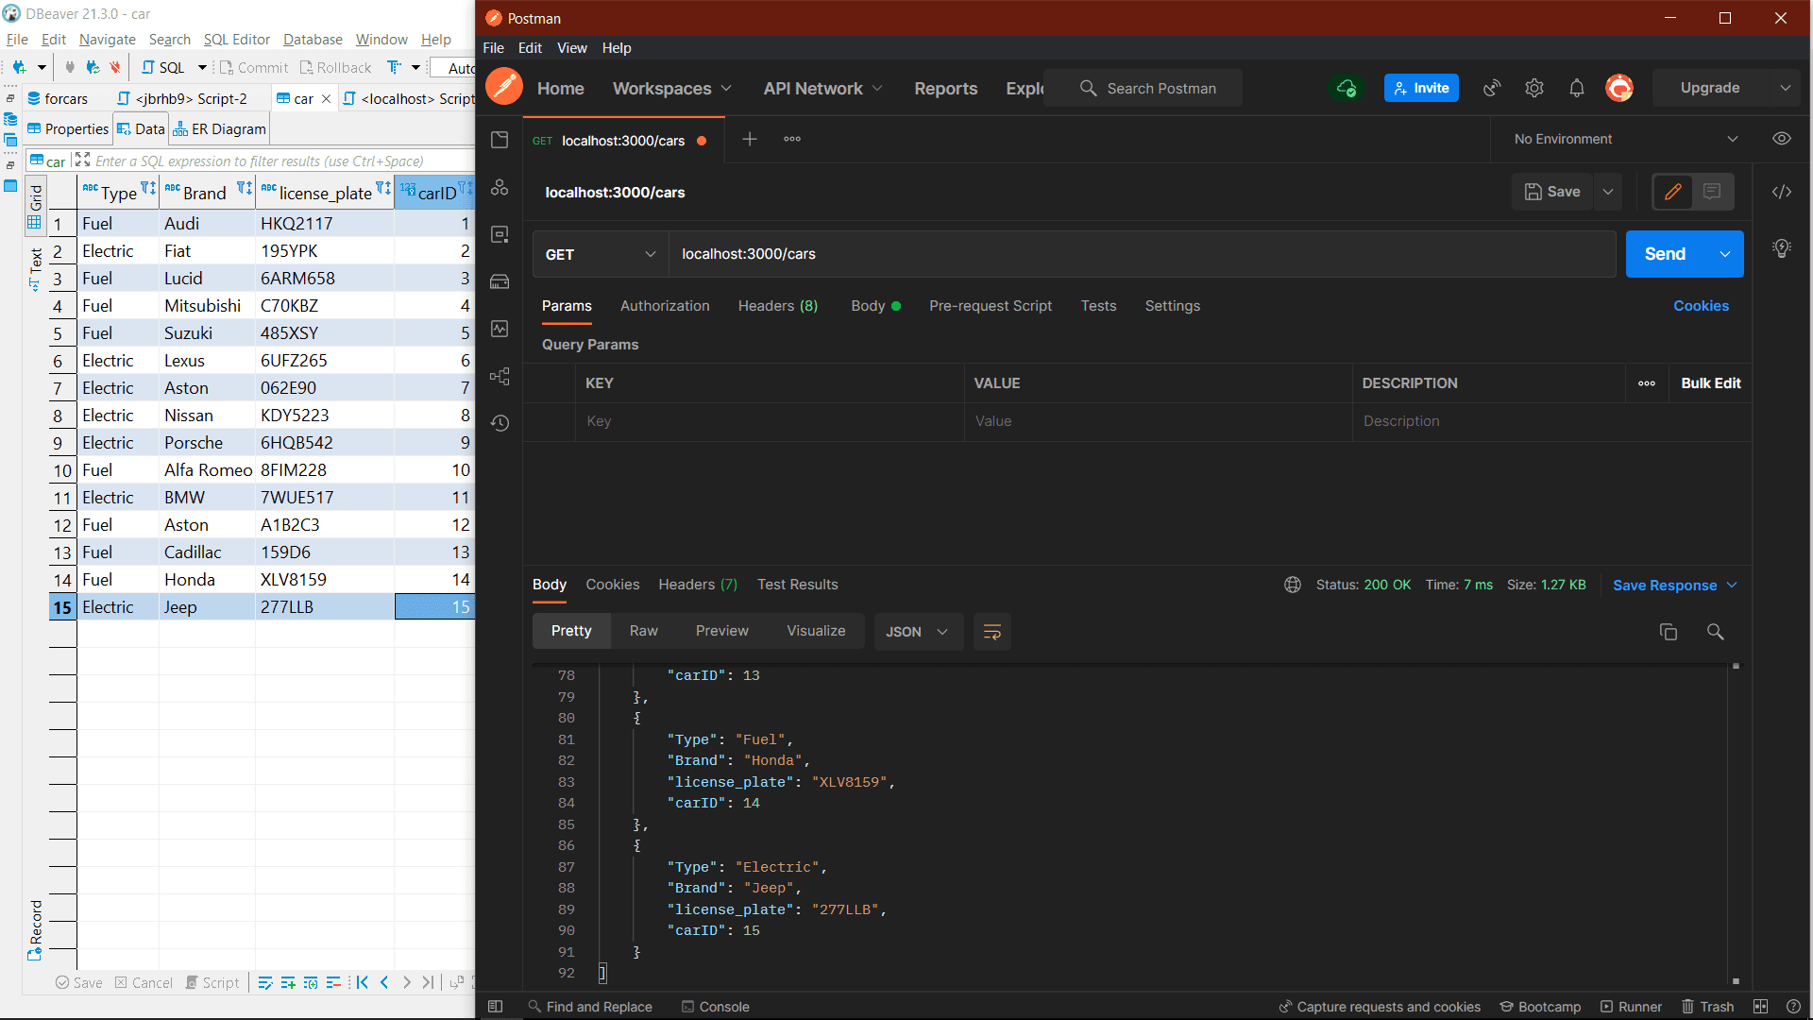This screenshot has width=1813, height=1020.
Task: Select Visualize response view
Action: point(817,631)
